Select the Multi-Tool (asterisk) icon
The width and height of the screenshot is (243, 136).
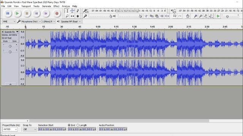tap(77, 16)
